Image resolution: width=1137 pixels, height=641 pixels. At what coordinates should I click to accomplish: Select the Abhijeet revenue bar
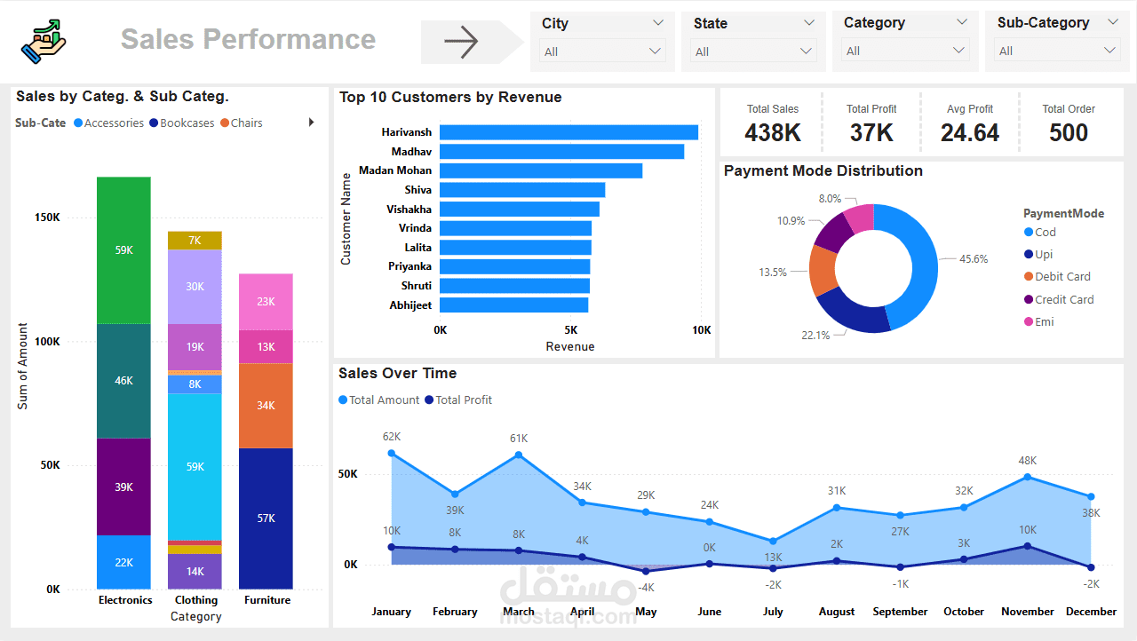[x=514, y=305]
